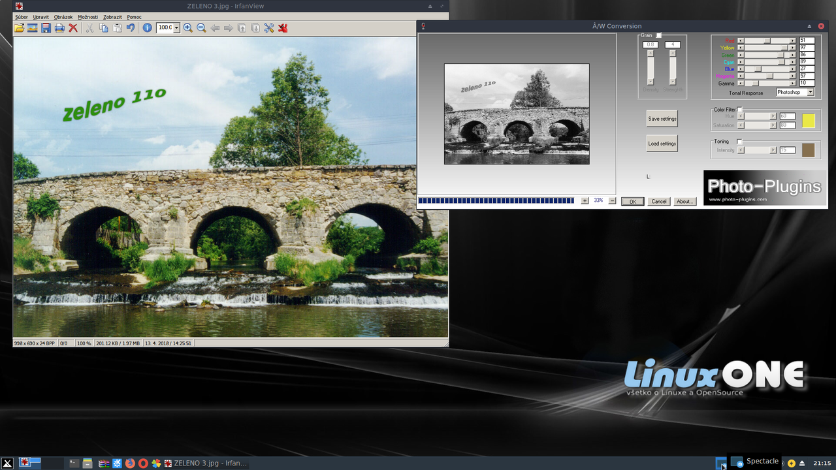
Task: Open the terminal icon in the taskbar
Action: [74, 463]
